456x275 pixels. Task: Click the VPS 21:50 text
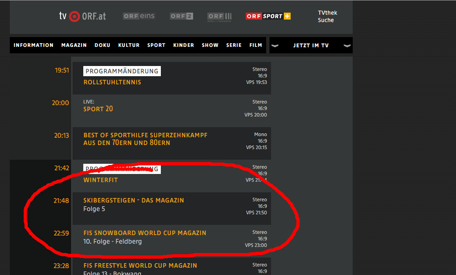tap(256, 213)
